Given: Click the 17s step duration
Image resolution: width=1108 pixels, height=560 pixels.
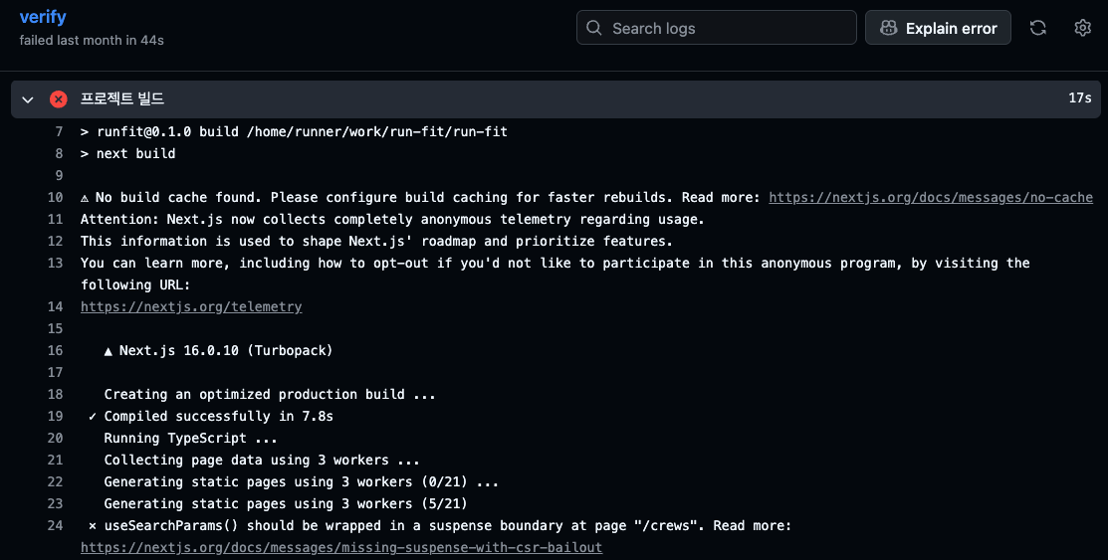Looking at the screenshot, I should click(1079, 98).
